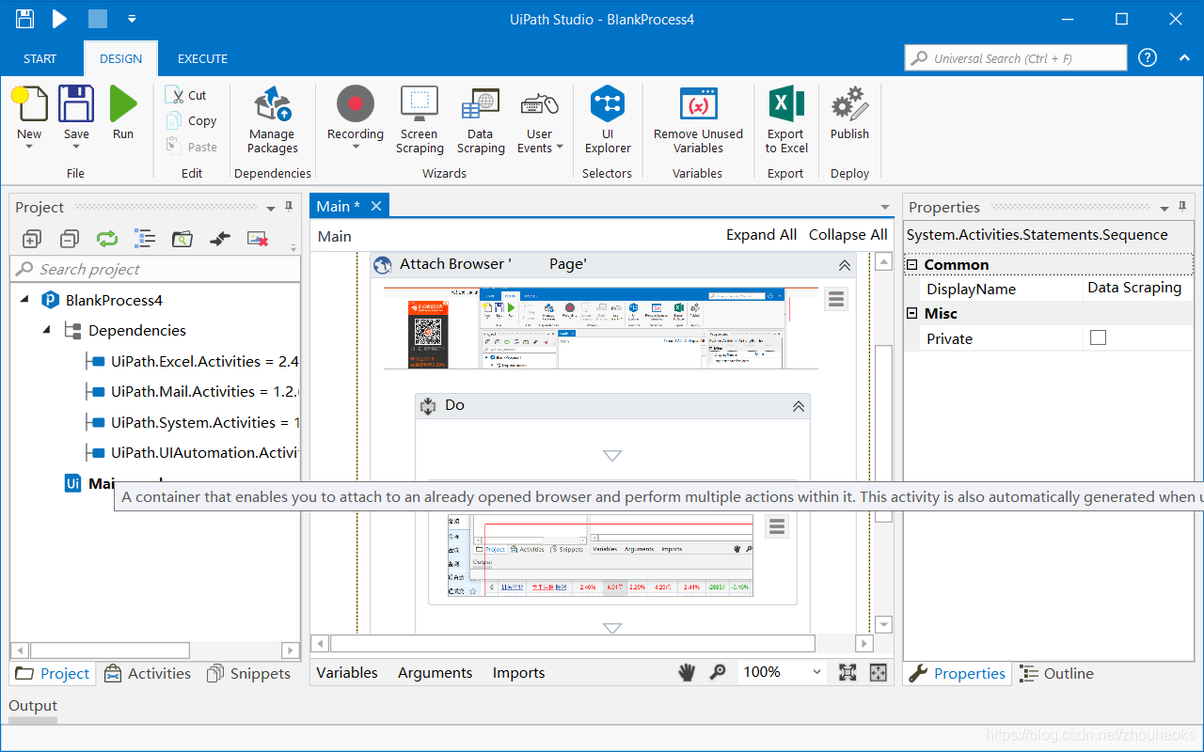Switch to the Activities panel tab
The height and width of the screenshot is (752, 1204).
[x=148, y=673]
